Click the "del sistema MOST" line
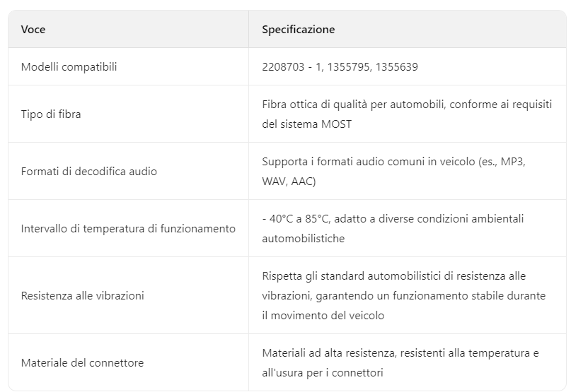The image size is (571, 392). click(x=306, y=124)
